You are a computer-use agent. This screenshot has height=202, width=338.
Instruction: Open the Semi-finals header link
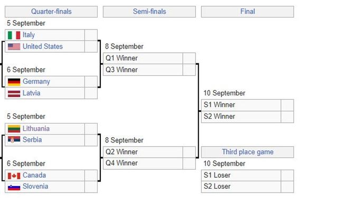pos(149,12)
